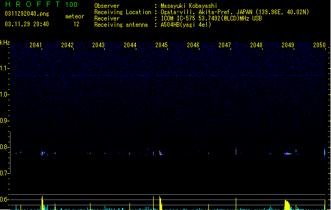Click the observer name Masayuki Kobayashi
Viewport: 331px width, 210px height.
point(189,6)
